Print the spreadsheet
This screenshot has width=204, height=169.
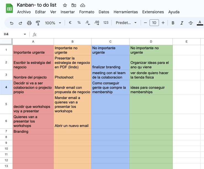pyautogui.click(x=29, y=23)
